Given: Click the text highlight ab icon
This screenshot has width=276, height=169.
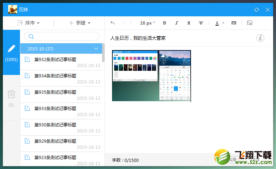Looking at the screenshot, I should (x=234, y=23).
